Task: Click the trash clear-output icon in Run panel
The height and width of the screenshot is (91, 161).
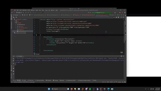Action: [13, 68]
